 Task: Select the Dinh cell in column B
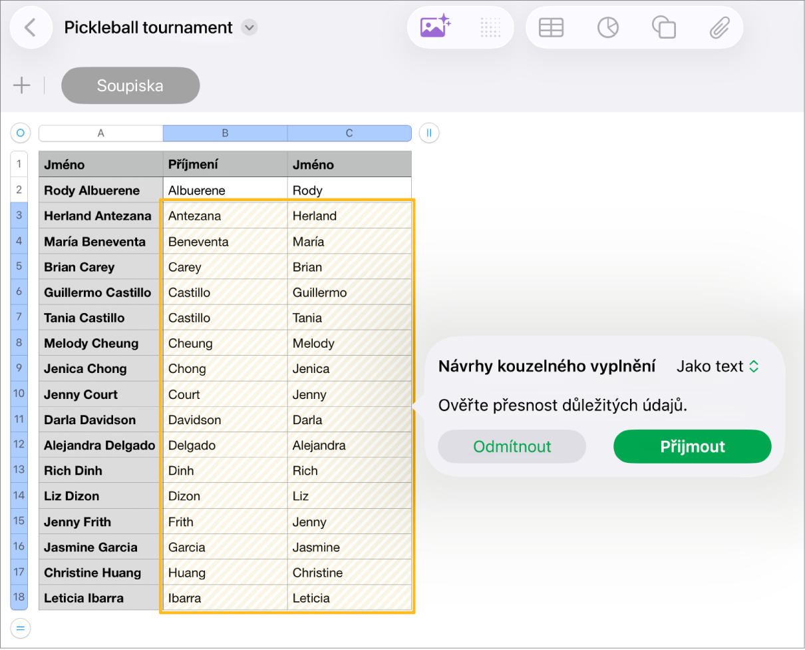tap(225, 471)
